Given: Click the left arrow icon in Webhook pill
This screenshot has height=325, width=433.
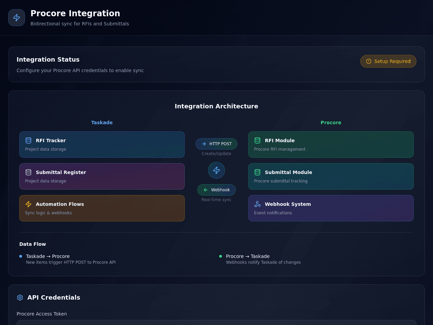Looking at the screenshot, I should [206, 190].
